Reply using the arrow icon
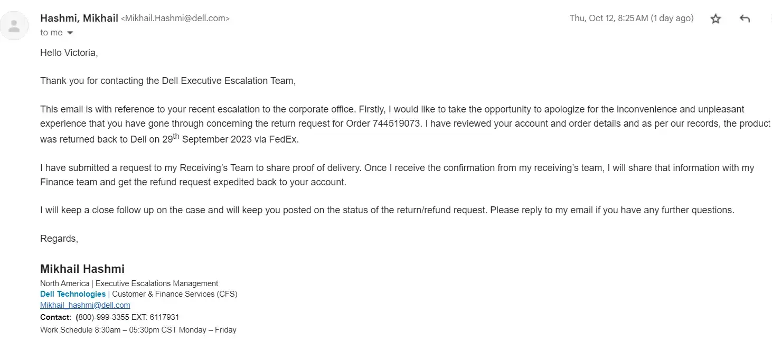This screenshot has width=772, height=341. (745, 19)
